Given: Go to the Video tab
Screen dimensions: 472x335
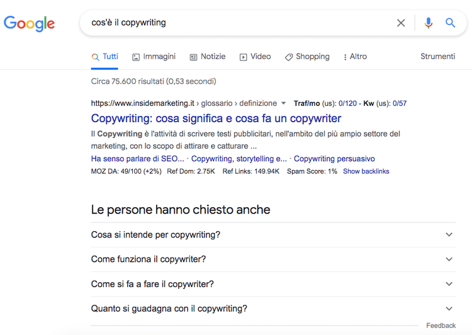Looking at the screenshot, I should 256,57.
